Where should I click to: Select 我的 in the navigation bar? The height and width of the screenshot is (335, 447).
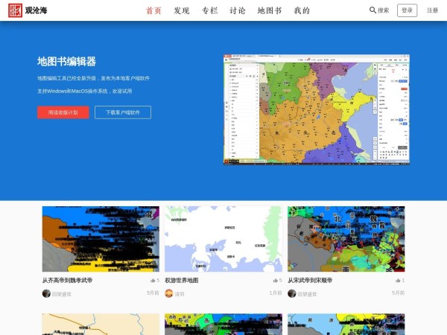302,10
